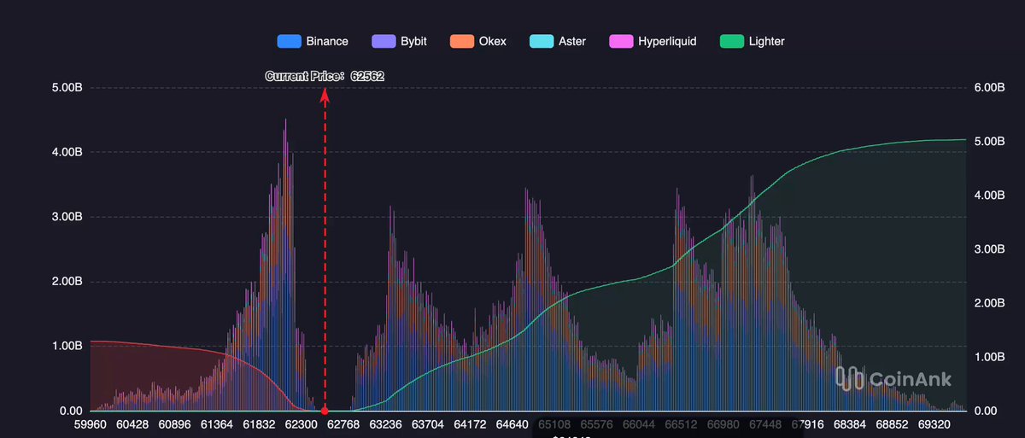Image resolution: width=1025 pixels, height=438 pixels.
Task: Click the 64640 price axis label
Action: point(512,424)
